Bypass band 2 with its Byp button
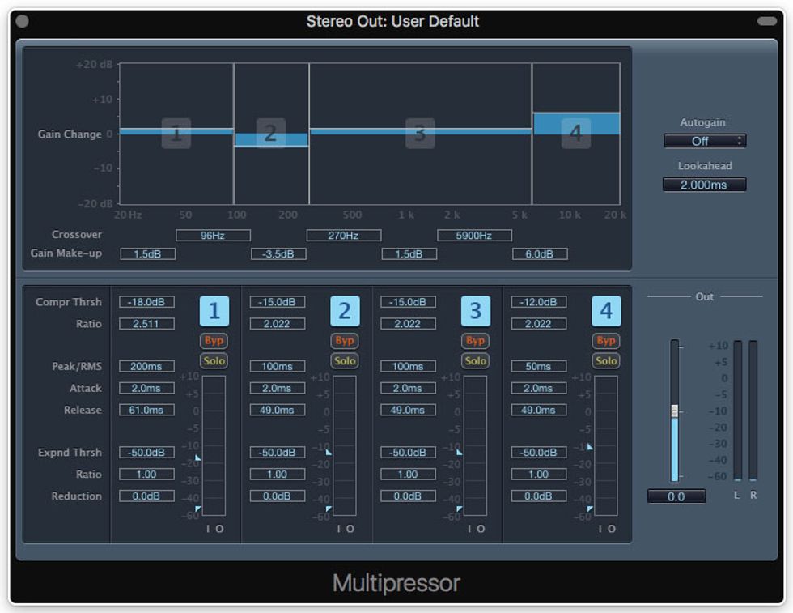Image resolution: width=793 pixels, height=613 pixels. 345,341
